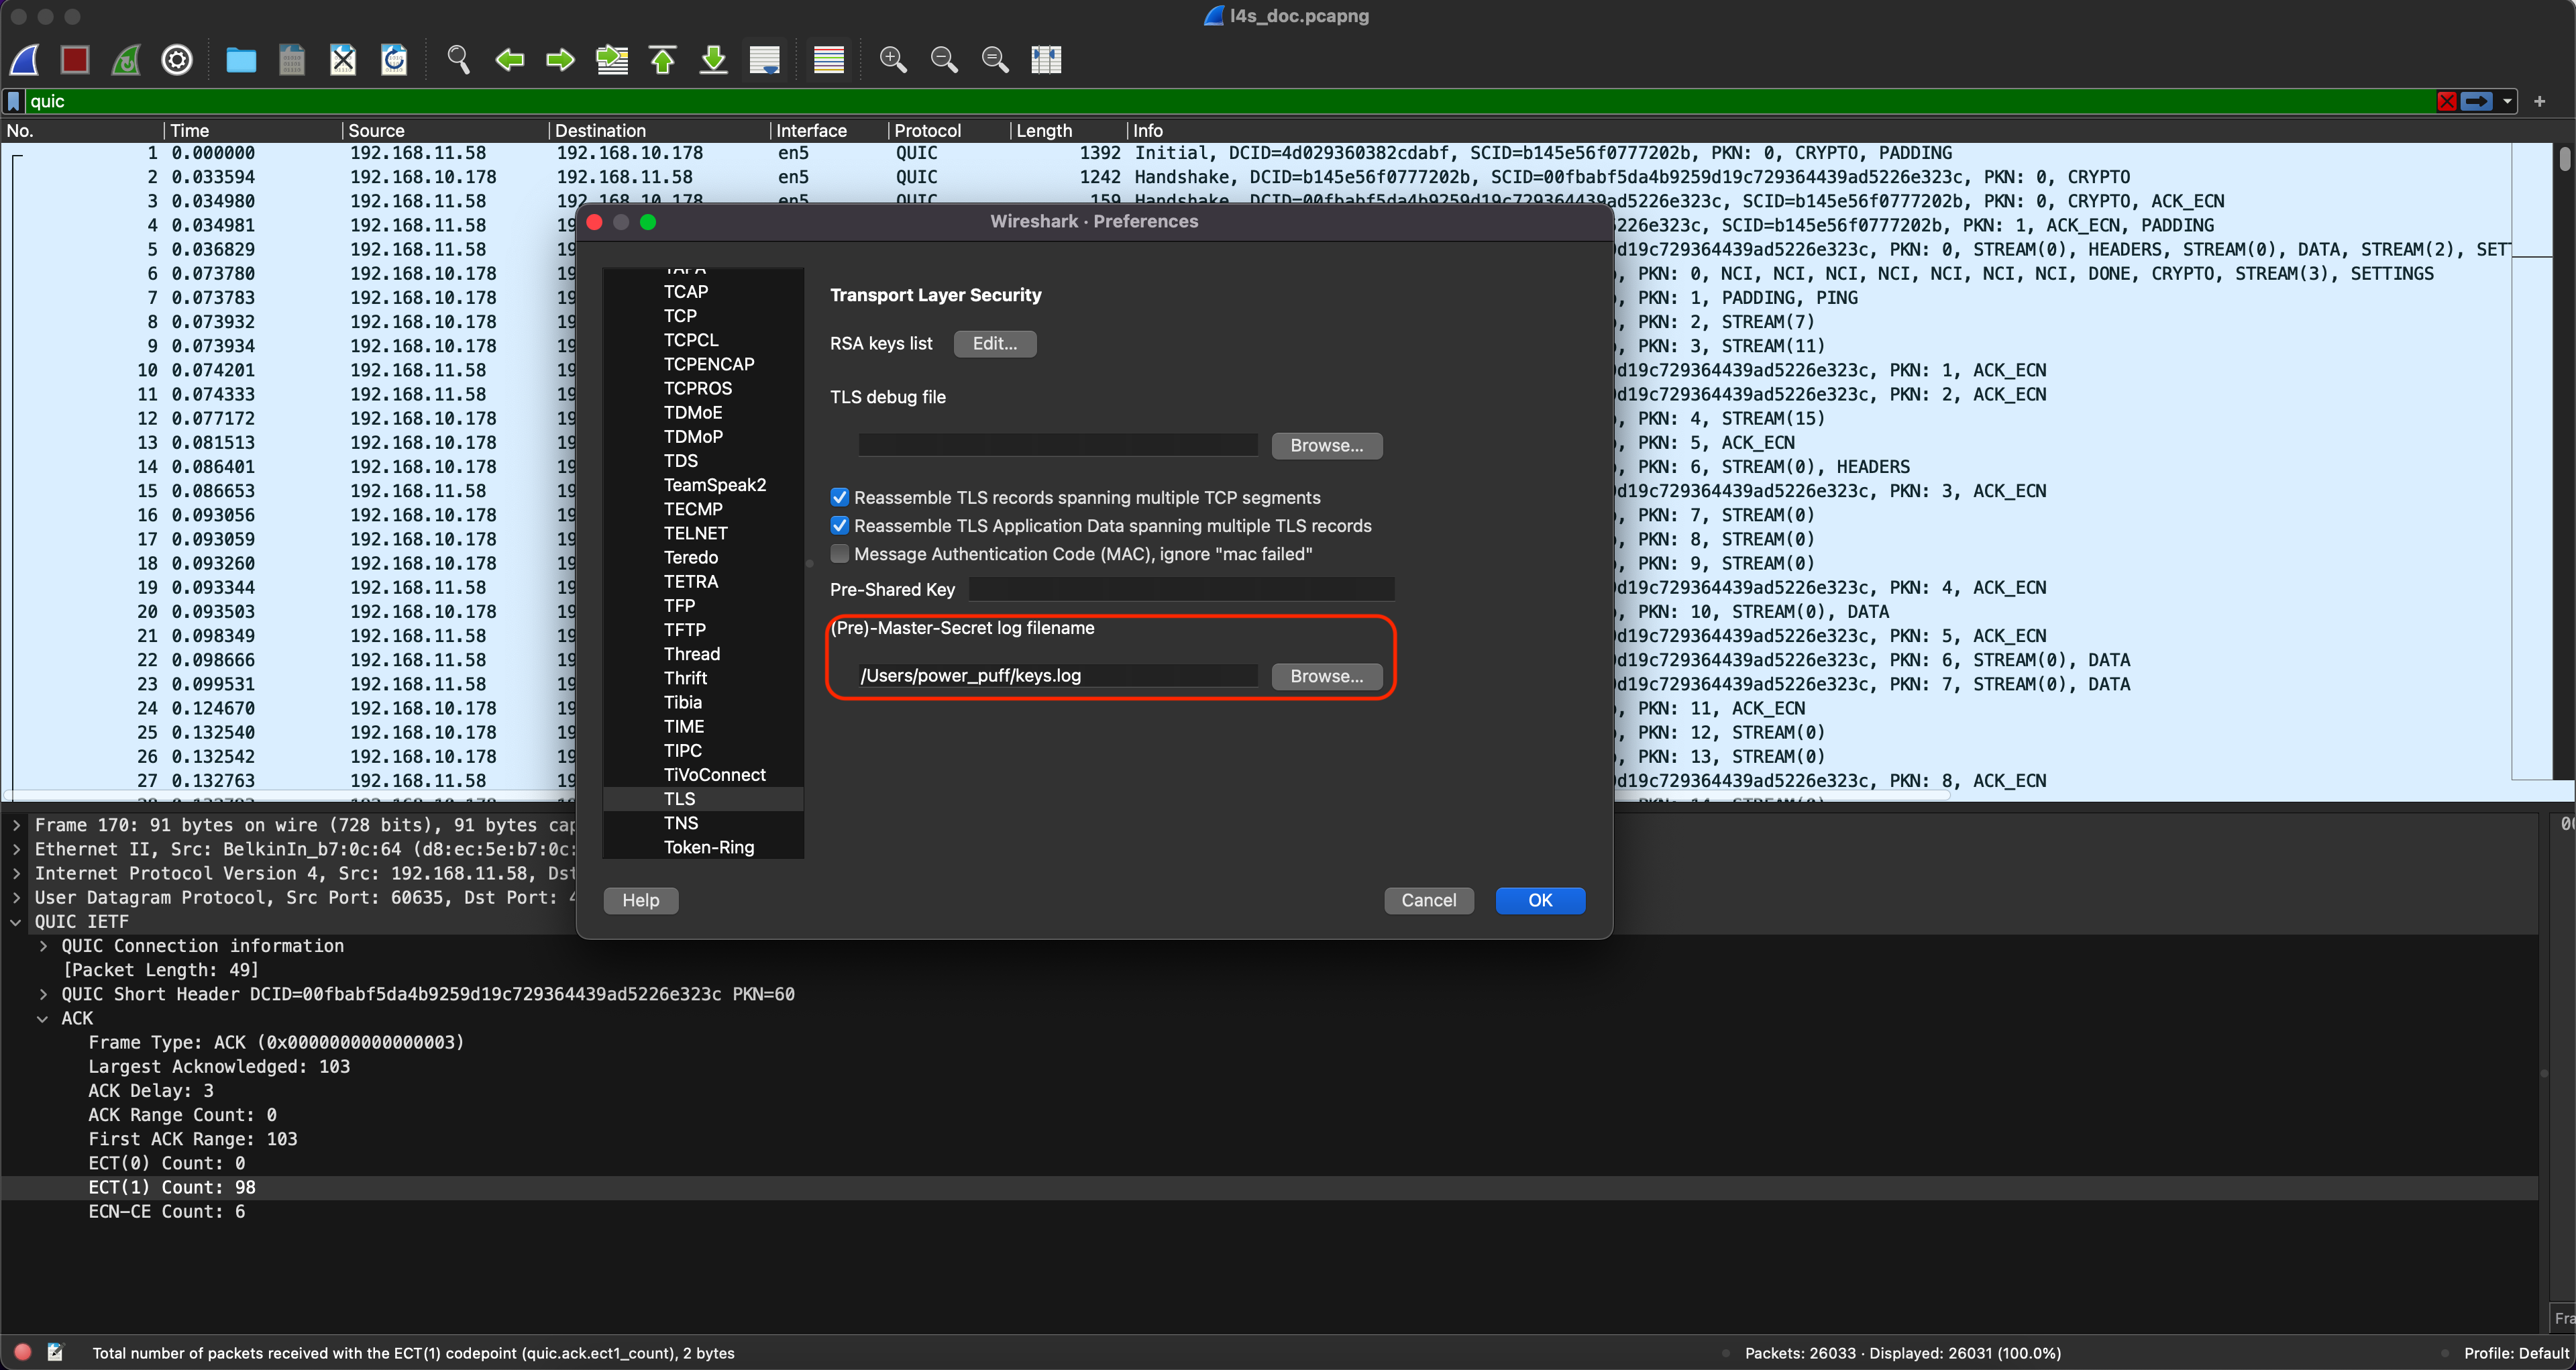Uncheck Reassemble TLS records spanning multiple TCP segments
The image size is (2576, 1370).
point(840,497)
